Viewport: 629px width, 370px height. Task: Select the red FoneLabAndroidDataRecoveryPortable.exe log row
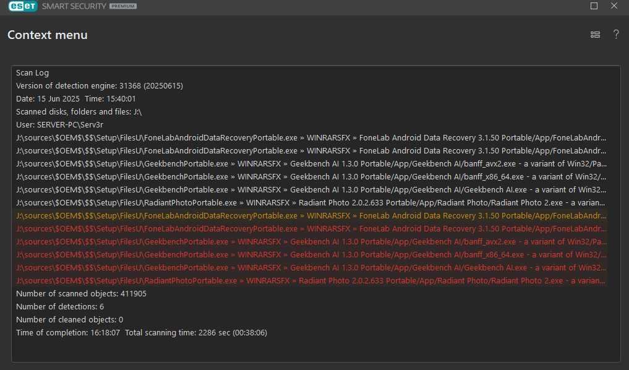311,229
